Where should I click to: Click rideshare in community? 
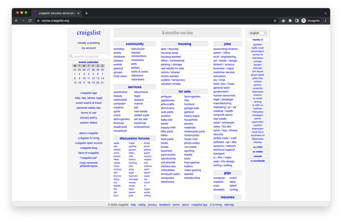point(137,75)
